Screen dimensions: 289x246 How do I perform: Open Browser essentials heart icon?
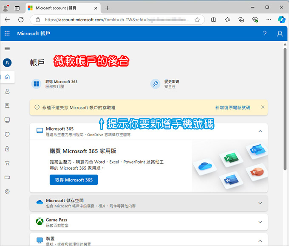[x=255, y=20]
